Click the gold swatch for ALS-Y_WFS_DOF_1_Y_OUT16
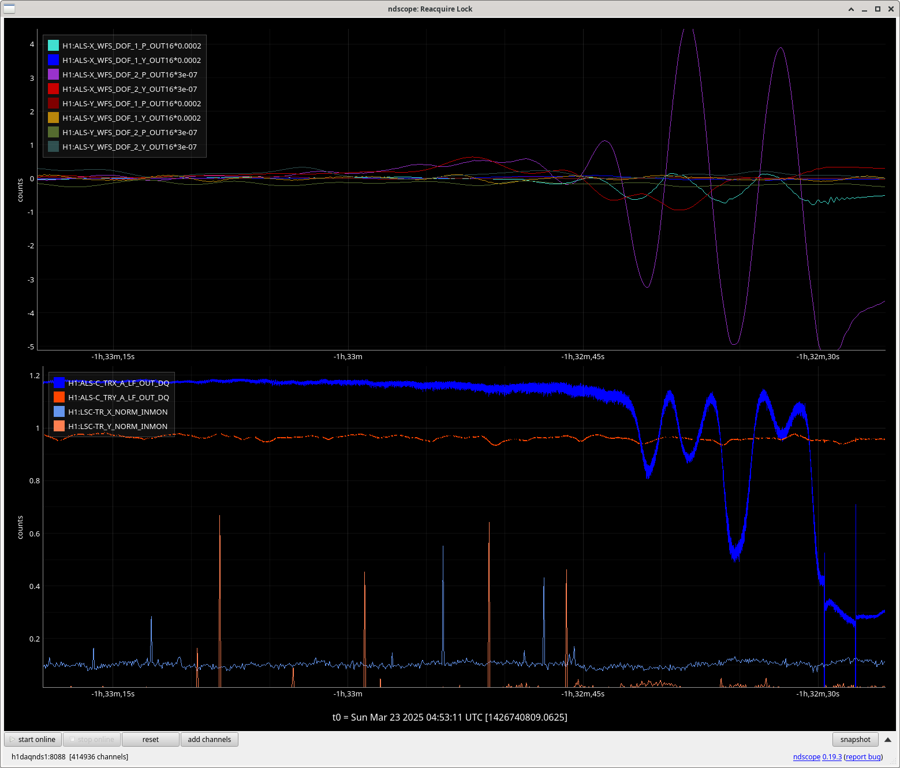This screenshot has height=768, width=900. tap(53, 118)
